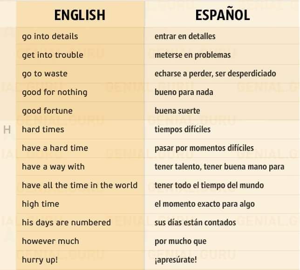Click the 'hurry up!' entry
The image size is (300, 270).
coord(40,260)
